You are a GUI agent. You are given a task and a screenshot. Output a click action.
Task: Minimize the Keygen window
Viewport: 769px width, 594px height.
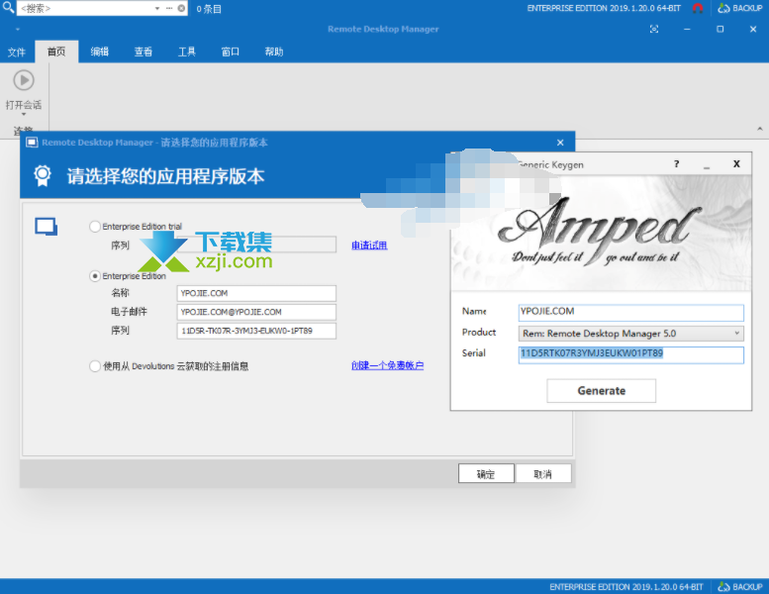tap(707, 165)
